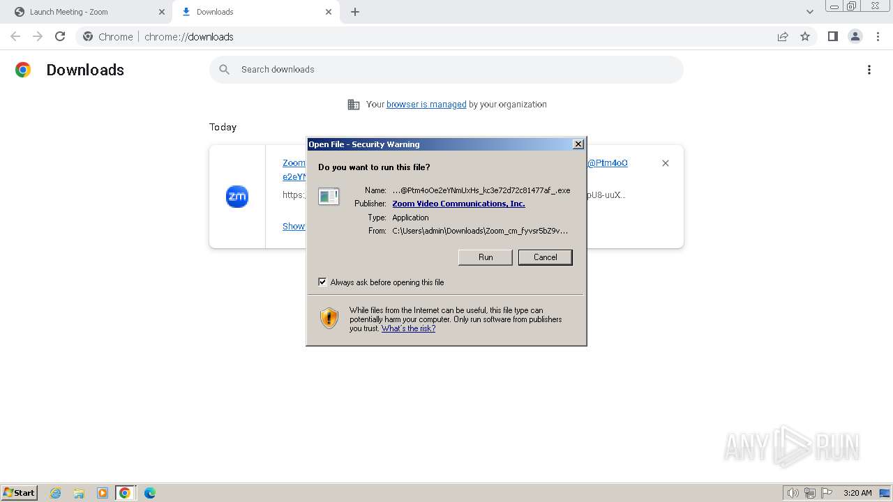Click the volume speaker tray icon
This screenshot has width=893, height=502.
793,493
